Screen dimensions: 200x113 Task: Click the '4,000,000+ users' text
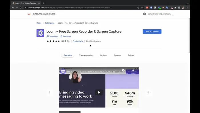pos(93,41)
